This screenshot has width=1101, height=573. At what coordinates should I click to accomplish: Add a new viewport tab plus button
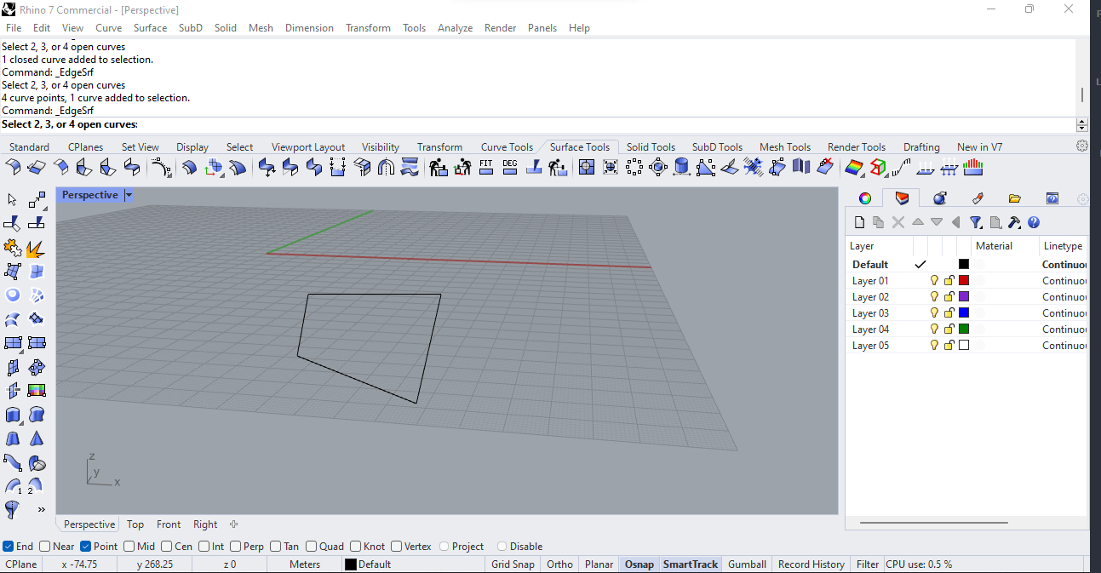(x=233, y=524)
